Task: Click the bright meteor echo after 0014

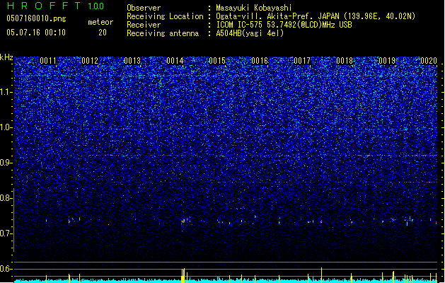Action: tap(184, 221)
